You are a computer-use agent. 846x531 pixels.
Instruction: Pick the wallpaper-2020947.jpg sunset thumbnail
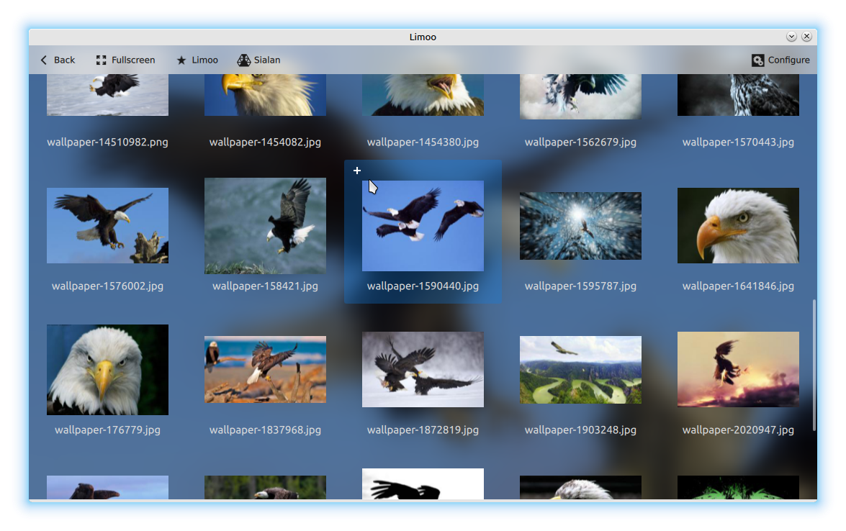click(x=738, y=369)
